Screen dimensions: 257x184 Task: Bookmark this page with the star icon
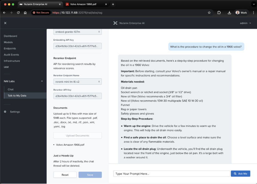[209, 13]
